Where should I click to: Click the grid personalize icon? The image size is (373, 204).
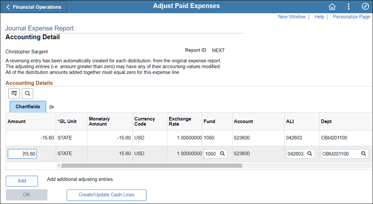[x=15, y=93]
